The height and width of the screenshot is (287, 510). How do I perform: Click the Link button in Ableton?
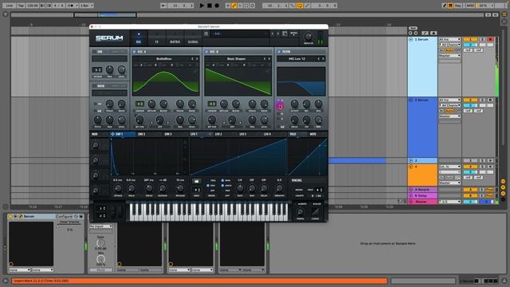click(10, 6)
